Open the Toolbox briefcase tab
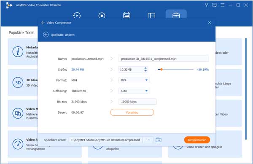The height and width of the screenshot is (164, 253). coord(176,16)
